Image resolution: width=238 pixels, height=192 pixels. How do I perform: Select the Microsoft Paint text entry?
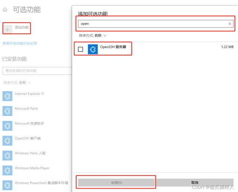(26, 109)
